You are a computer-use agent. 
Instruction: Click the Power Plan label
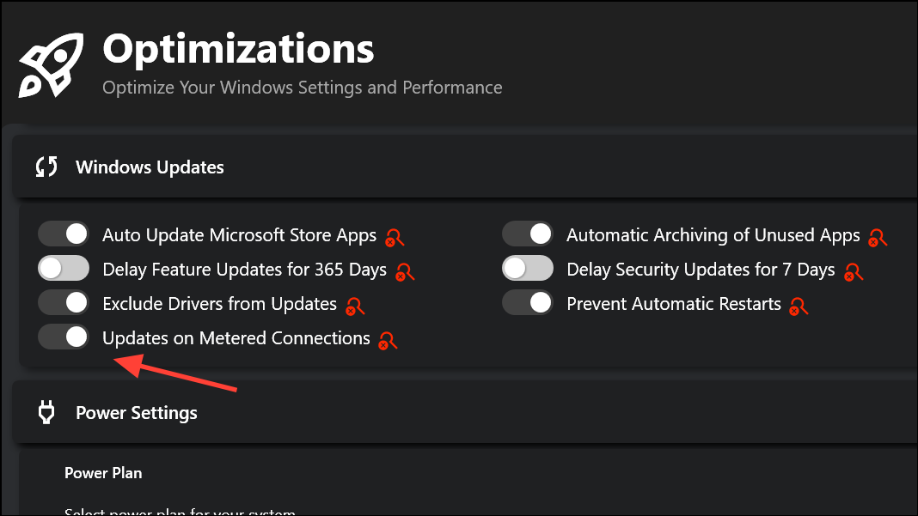pyautogui.click(x=103, y=473)
